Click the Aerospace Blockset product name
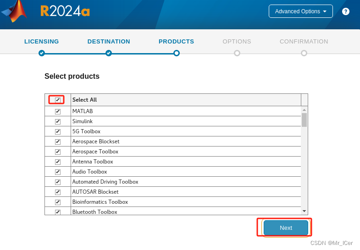 (x=96, y=141)
